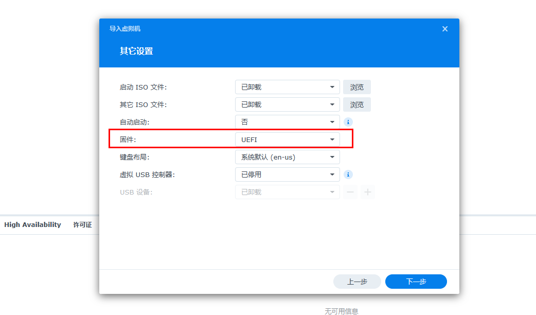Click the info icon beside 虚拟 USB 控制器
536x315 pixels.
tap(348, 175)
